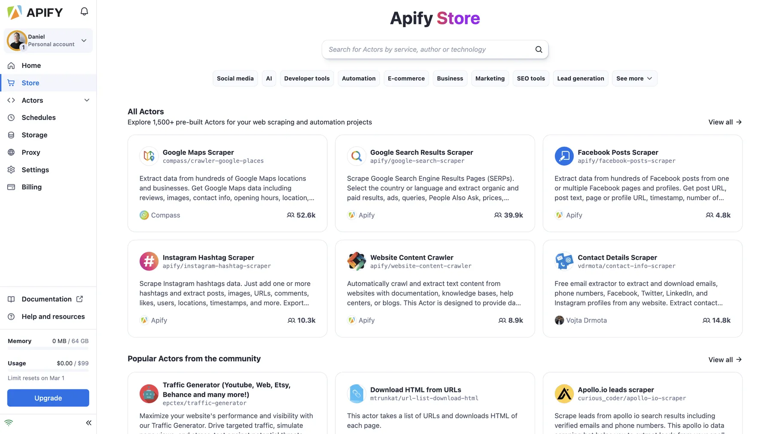Open Website Content Crawler title
This screenshot has width=773, height=434.
coord(411,257)
